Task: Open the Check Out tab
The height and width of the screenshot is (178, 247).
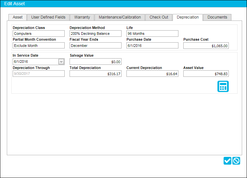Action: (159, 17)
